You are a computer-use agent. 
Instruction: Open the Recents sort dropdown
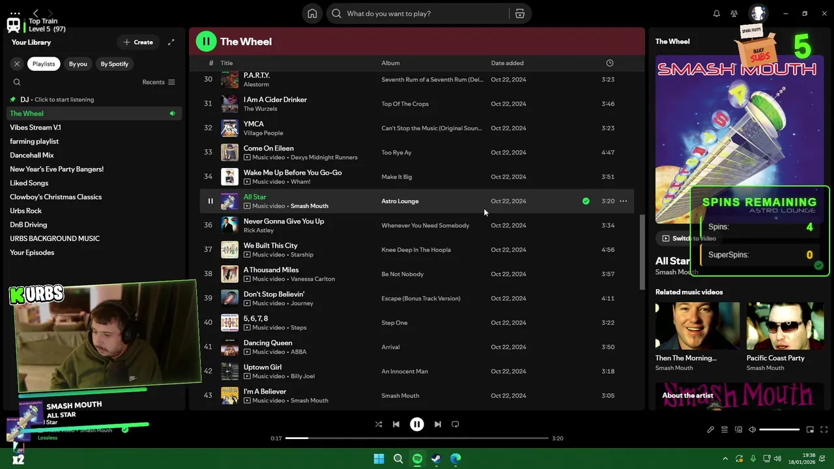pos(159,82)
